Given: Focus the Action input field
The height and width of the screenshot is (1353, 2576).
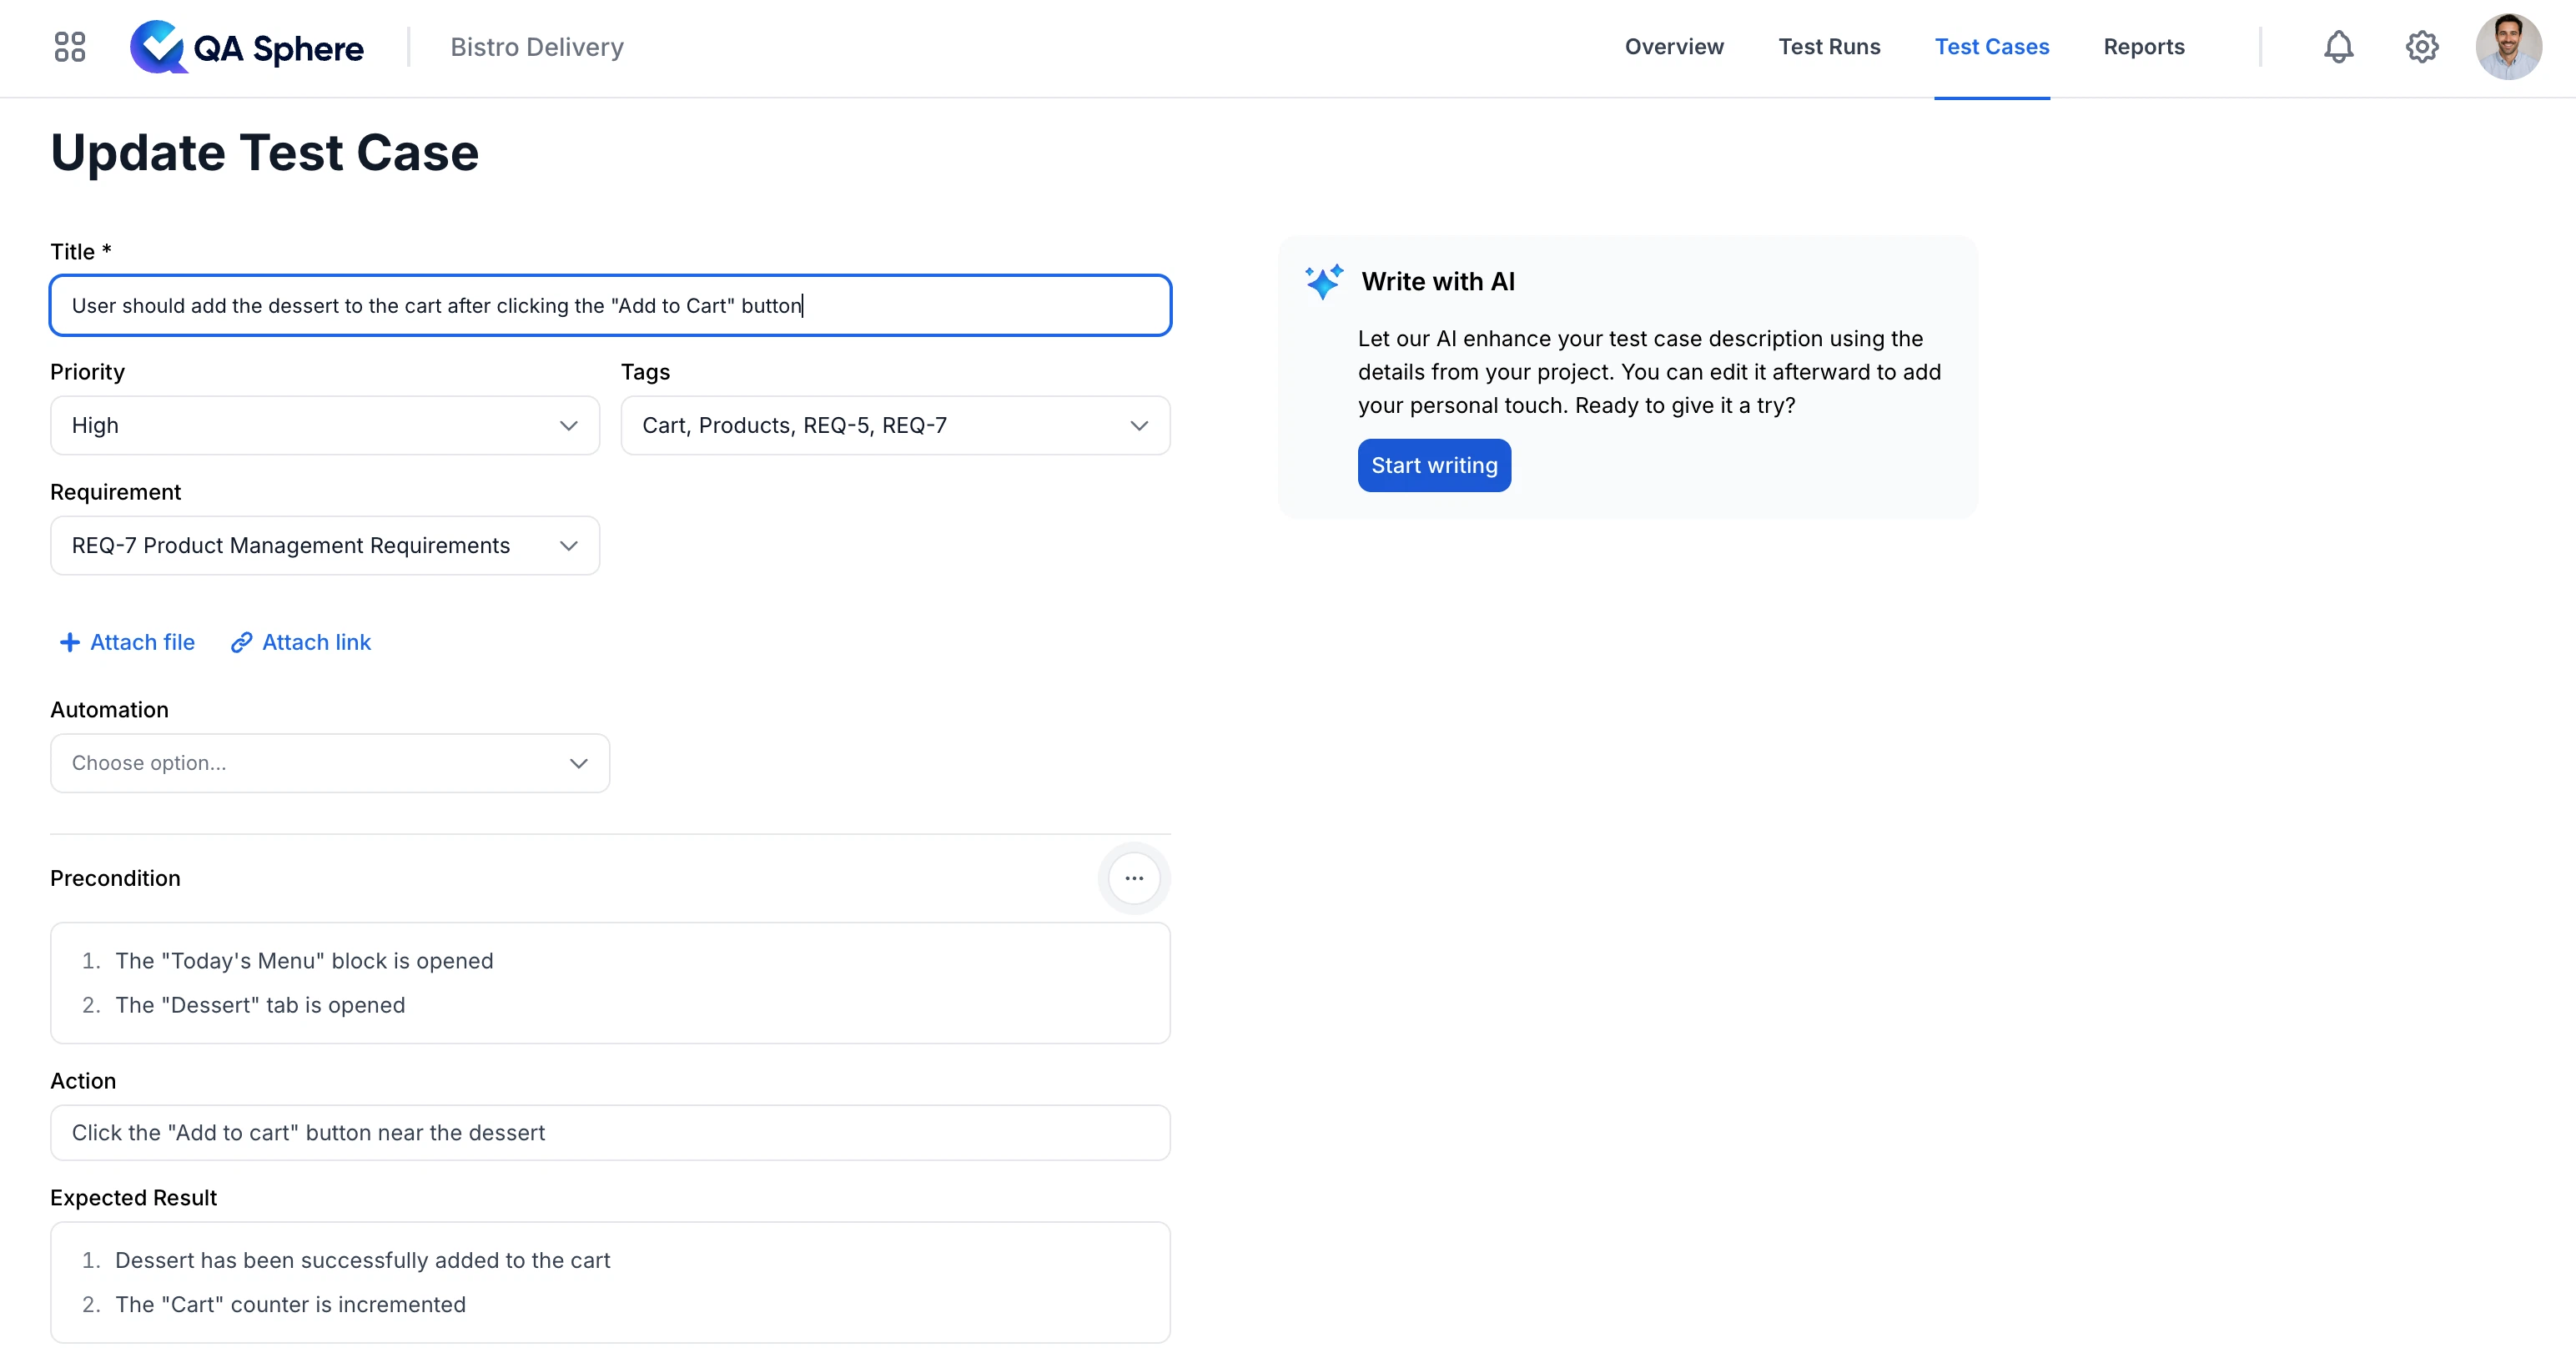Looking at the screenshot, I should pyautogui.click(x=609, y=1132).
